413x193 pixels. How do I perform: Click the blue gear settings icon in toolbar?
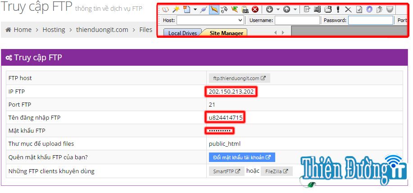click(369, 9)
